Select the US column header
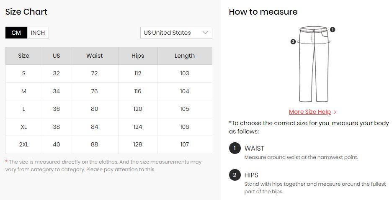This screenshot has height=200, width=392. pos(57,56)
